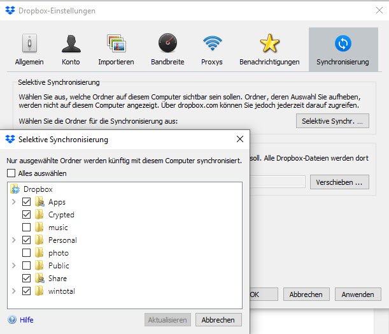The height and width of the screenshot is (334, 389).
Task: Open the Proxys wifi icon
Action: (213, 43)
